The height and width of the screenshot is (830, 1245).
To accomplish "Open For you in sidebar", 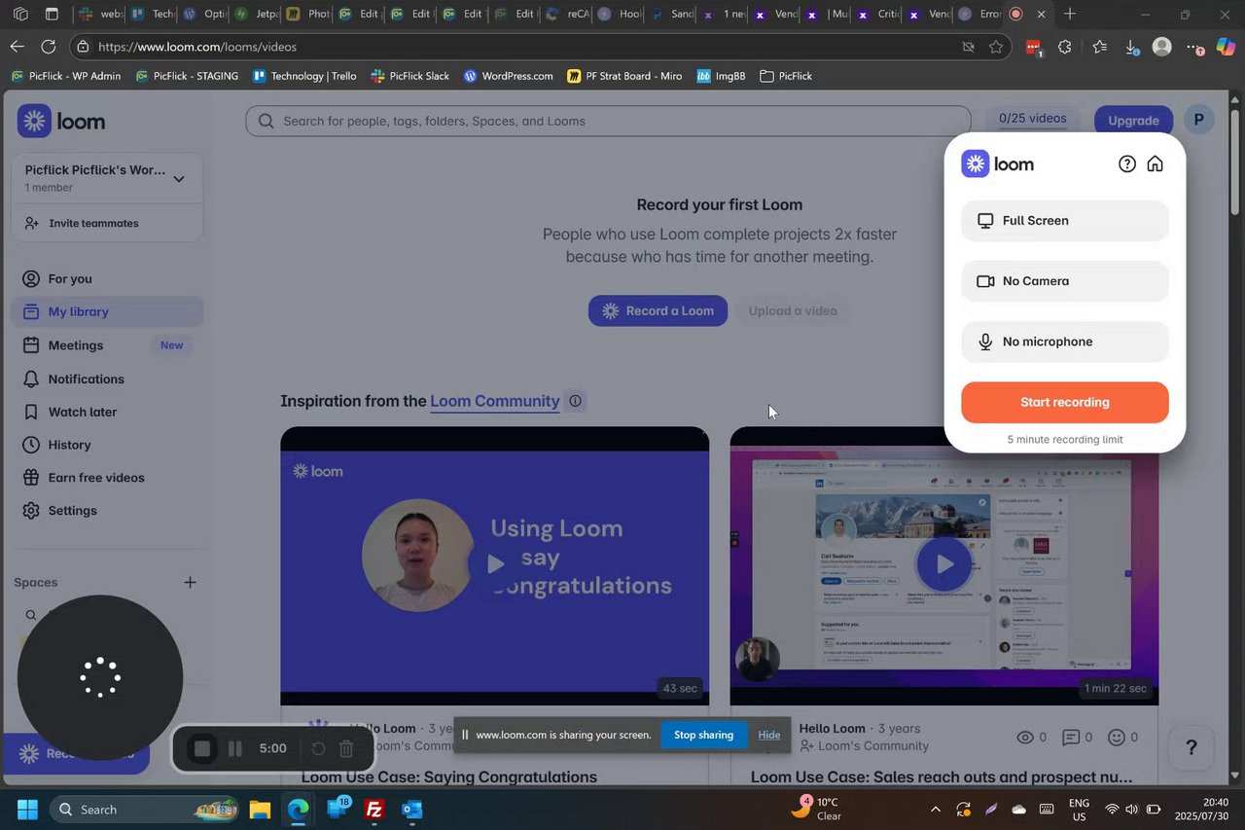I will [x=107, y=279].
